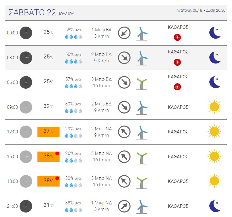Click the humidity droplets at 18:00
Image resolution: width=232 pixels, height=217 pixels.
(x=74, y=185)
